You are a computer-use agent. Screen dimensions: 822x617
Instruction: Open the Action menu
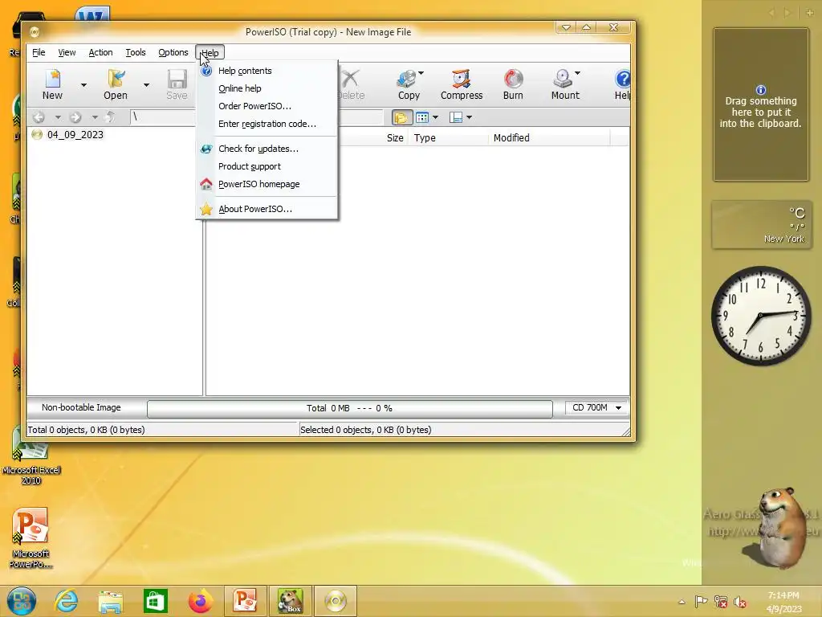[100, 52]
